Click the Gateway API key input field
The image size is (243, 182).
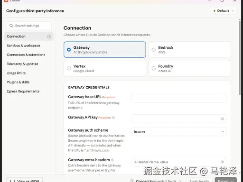[179, 119]
